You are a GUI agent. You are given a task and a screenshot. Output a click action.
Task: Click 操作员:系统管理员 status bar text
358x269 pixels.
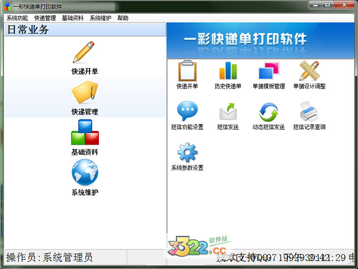point(49,257)
